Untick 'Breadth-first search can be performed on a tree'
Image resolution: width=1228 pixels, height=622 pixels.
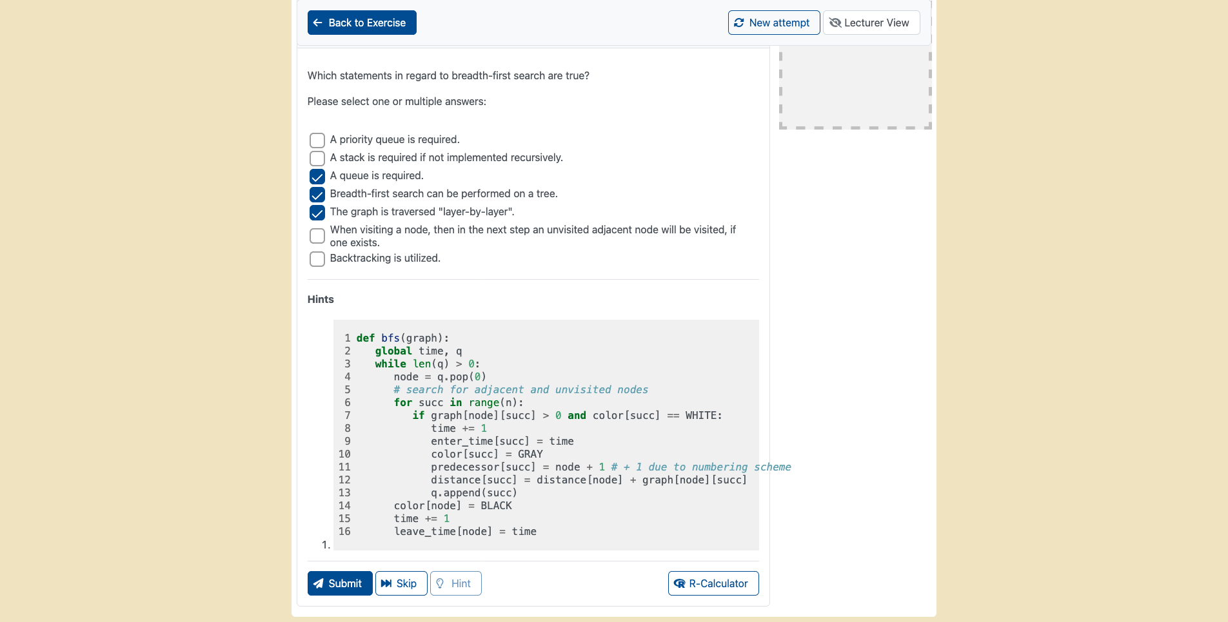tap(317, 195)
